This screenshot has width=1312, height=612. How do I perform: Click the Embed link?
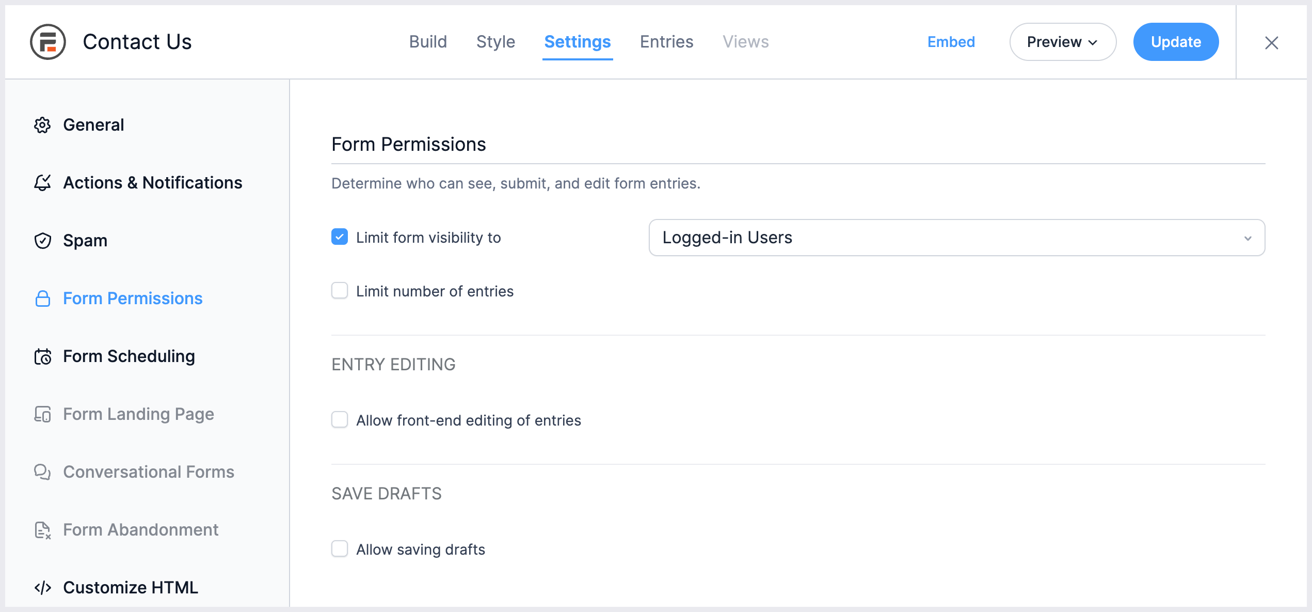pos(951,42)
